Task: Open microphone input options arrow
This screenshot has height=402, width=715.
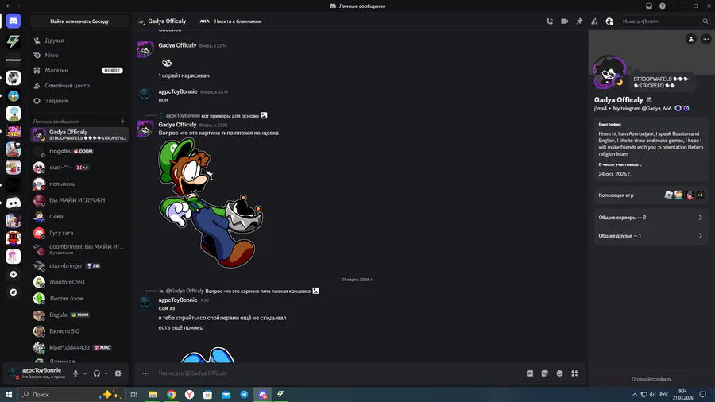Action: click(x=85, y=373)
